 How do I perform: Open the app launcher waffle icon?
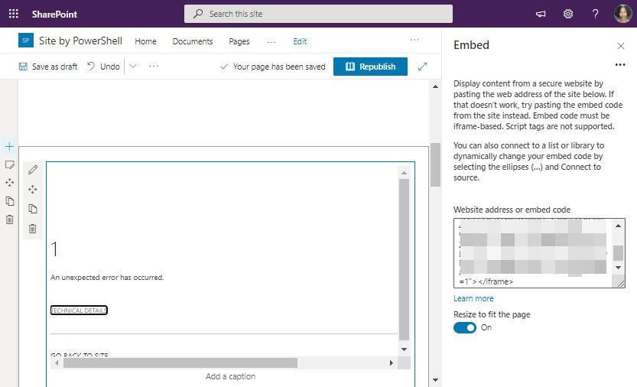pos(14,14)
